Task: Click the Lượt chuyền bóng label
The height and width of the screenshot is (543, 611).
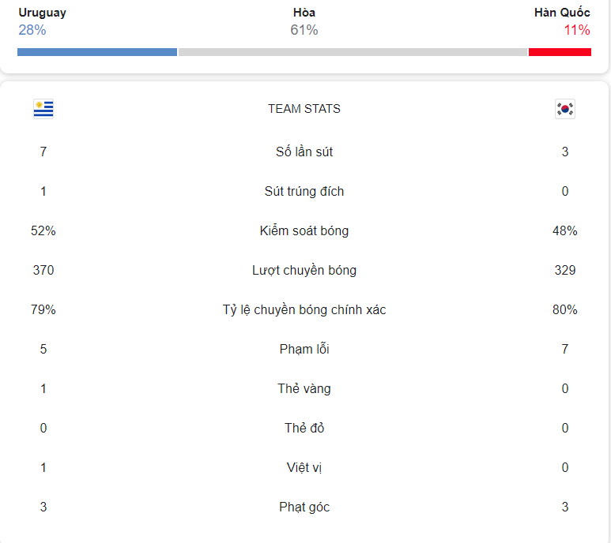Action: tap(304, 271)
